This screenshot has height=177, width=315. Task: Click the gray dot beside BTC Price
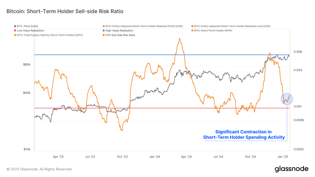tap(15, 26)
